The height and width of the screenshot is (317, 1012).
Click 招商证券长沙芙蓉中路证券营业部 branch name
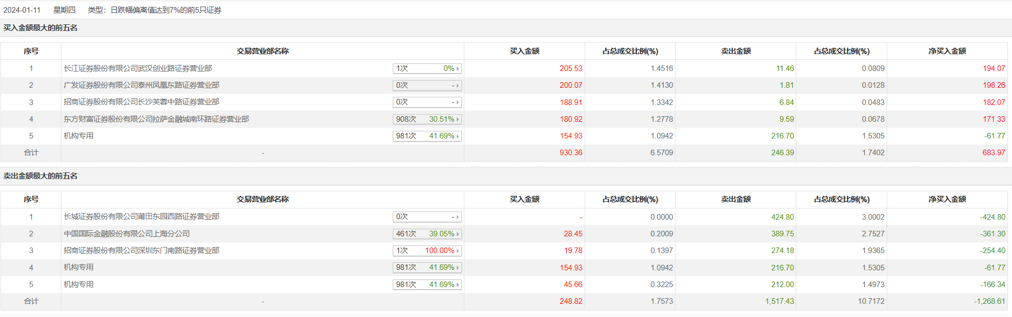(141, 102)
